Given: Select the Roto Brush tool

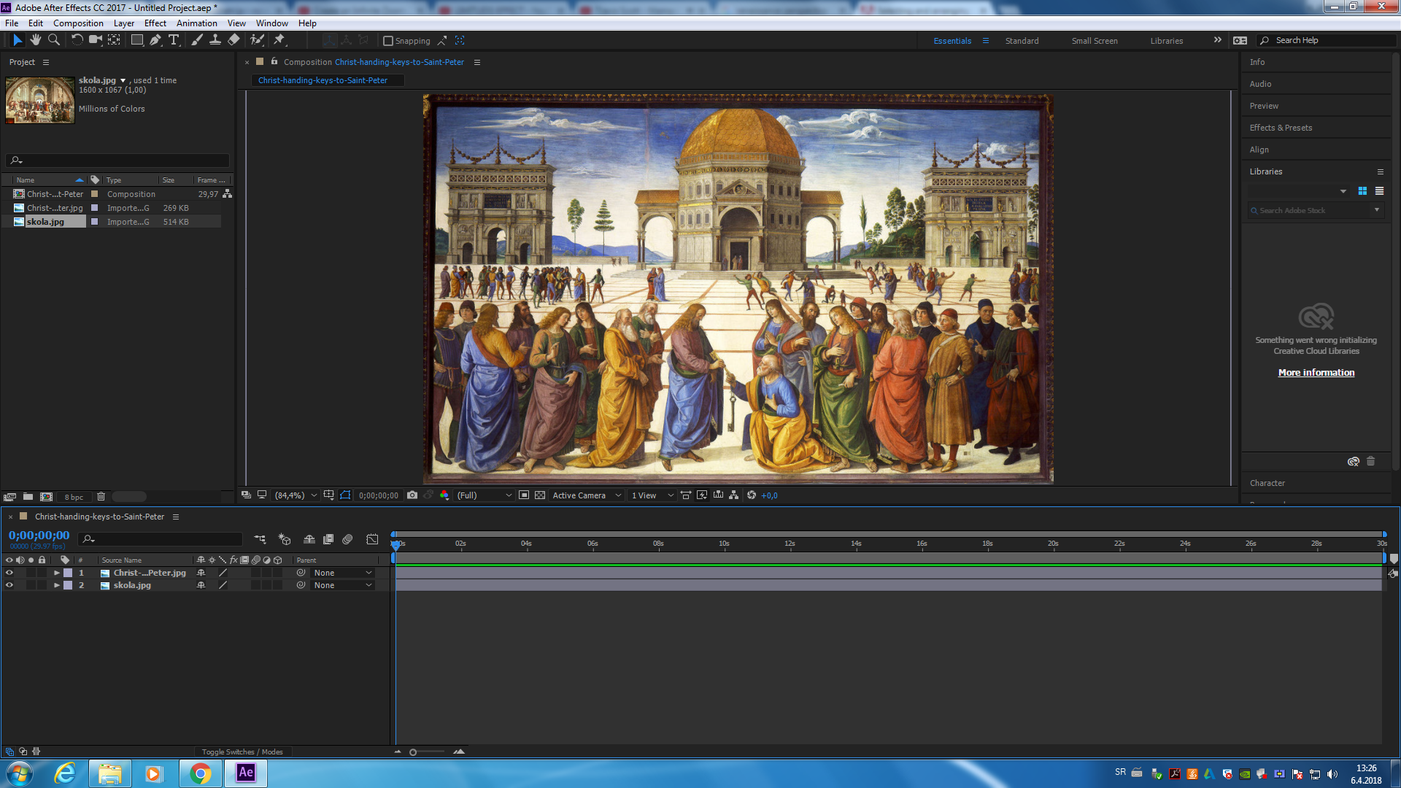Looking at the screenshot, I should pos(257,40).
